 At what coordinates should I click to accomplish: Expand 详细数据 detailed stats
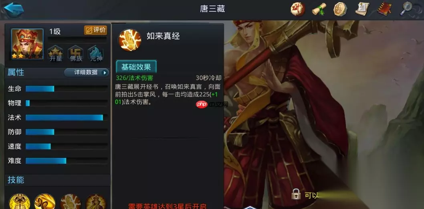87,73
